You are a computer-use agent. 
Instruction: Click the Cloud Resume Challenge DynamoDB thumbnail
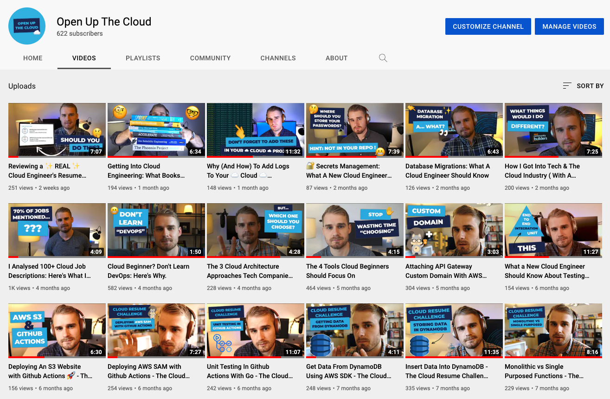[x=354, y=330]
